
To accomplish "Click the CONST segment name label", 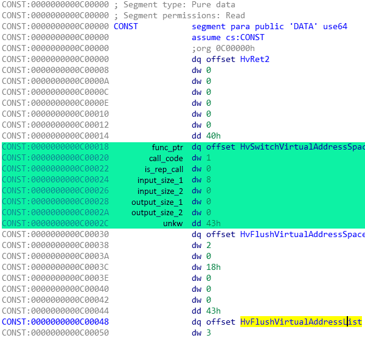I will [126, 27].
